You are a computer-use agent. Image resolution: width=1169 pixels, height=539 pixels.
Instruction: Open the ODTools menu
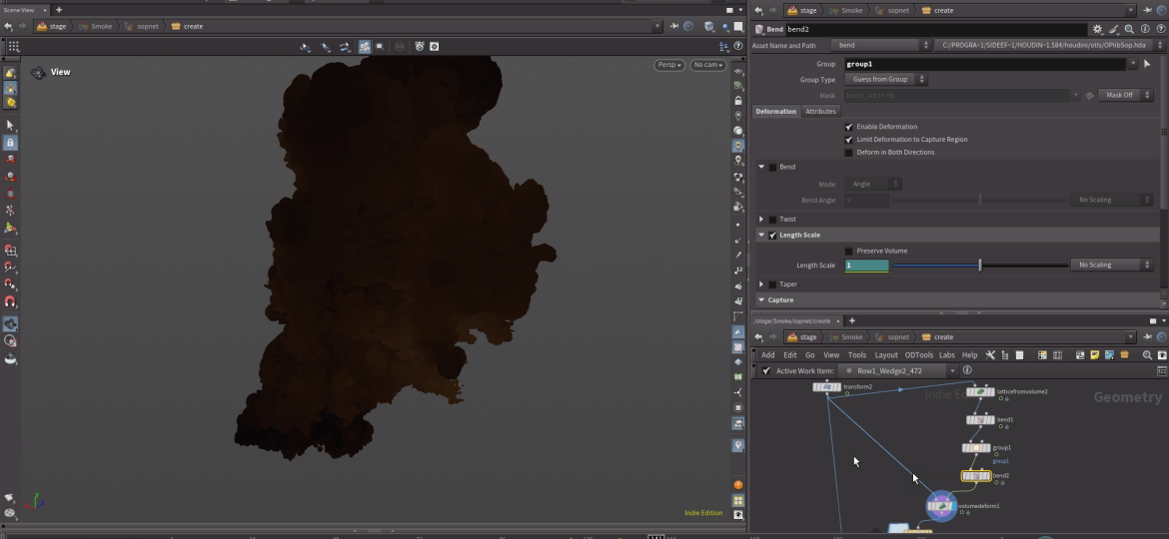(918, 354)
